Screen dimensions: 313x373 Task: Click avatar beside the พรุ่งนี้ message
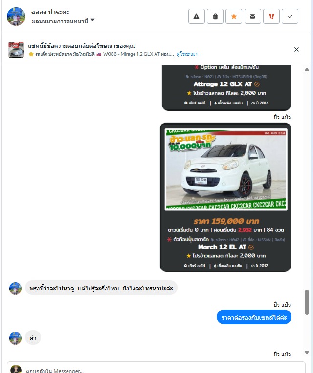coord(15,289)
